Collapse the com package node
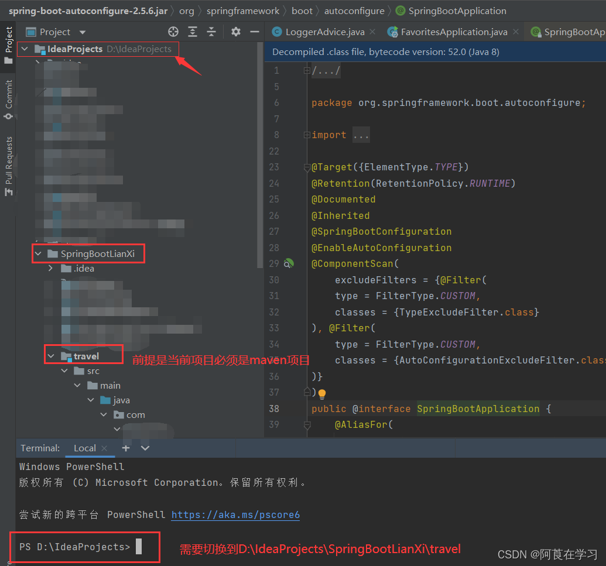The image size is (606, 566). [104, 415]
